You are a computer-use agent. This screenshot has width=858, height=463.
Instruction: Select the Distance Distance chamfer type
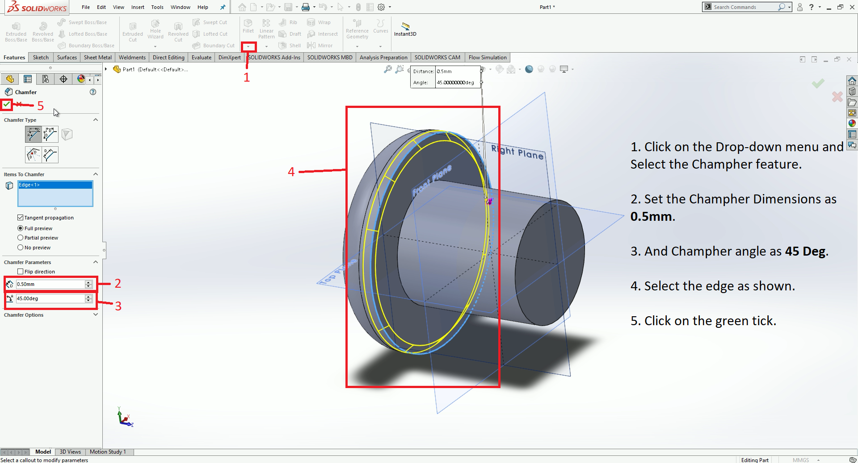(50, 134)
